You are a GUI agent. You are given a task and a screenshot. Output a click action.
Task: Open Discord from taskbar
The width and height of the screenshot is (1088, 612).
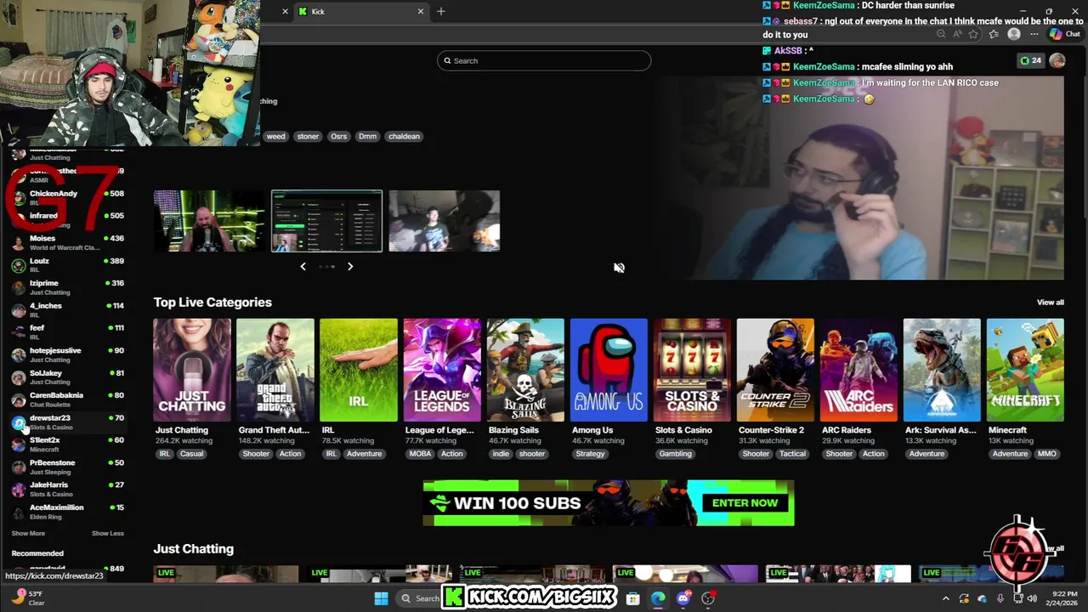tap(683, 598)
